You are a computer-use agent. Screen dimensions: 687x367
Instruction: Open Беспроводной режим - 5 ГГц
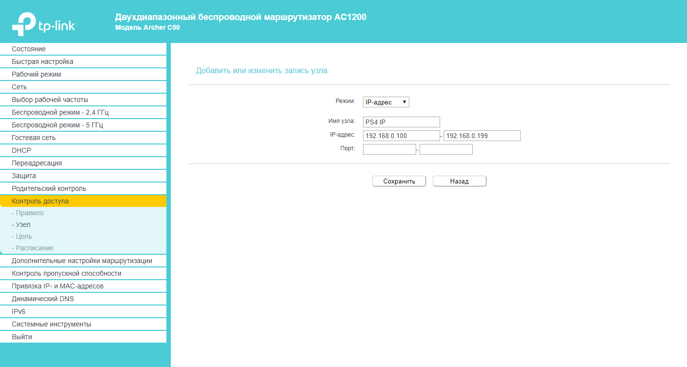[x=83, y=125]
